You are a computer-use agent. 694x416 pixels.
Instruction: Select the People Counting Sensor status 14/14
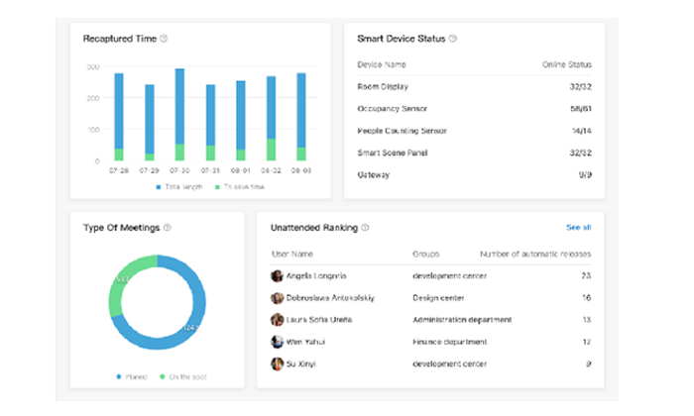pos(582,131)
